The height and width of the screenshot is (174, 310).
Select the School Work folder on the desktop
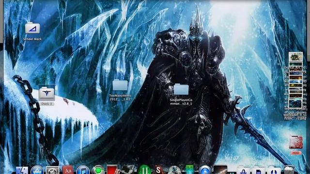32,28
